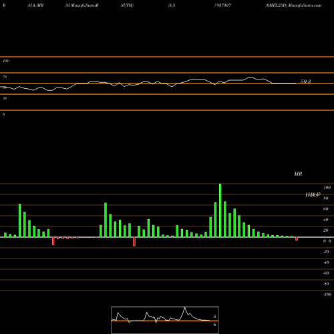Click the 70 level label on RSI axis
The width and height of the screenshot is (334, 334).
click(x=5, y=77)
